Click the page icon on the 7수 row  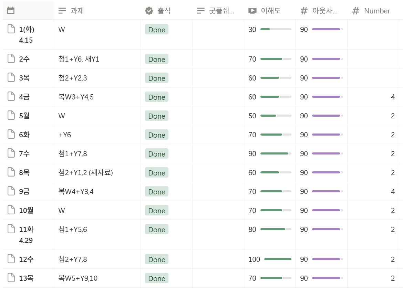tap(10, 153)
